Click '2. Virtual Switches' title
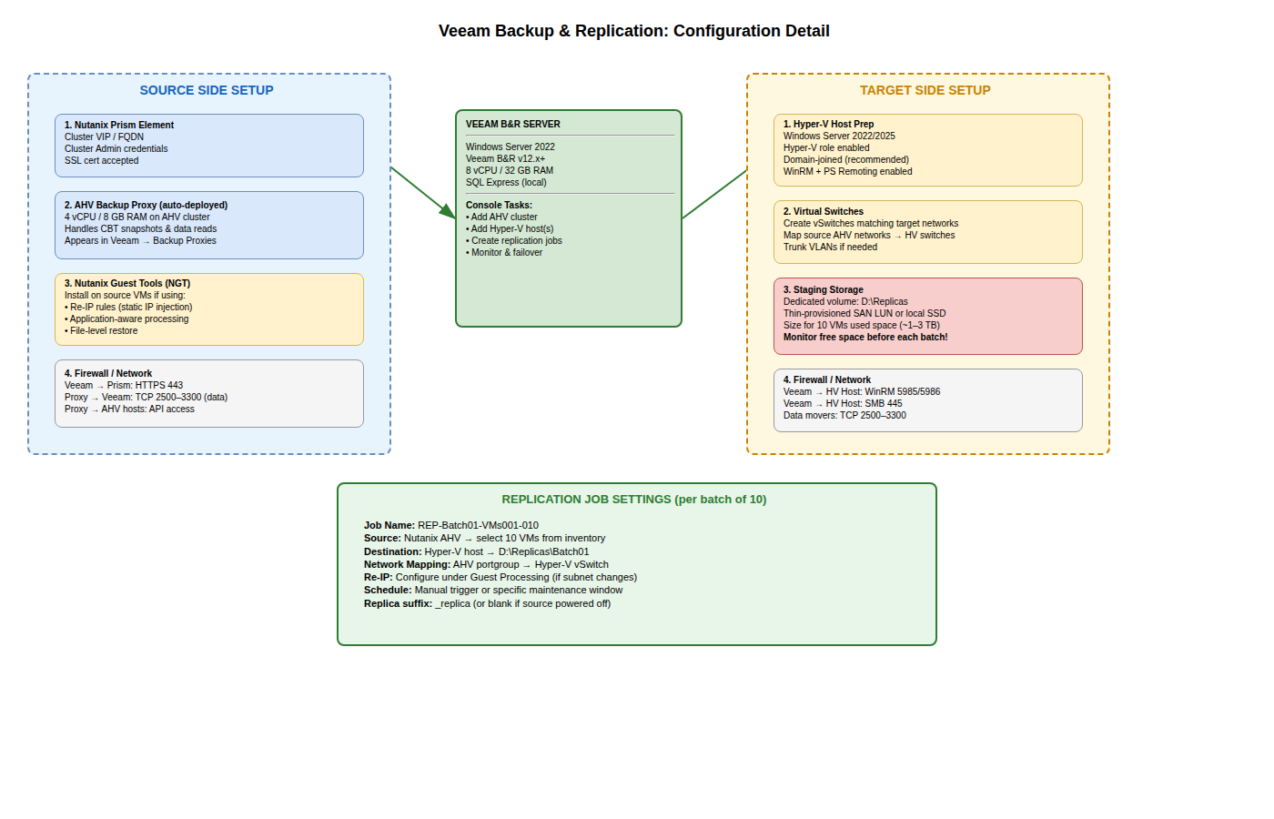This screenshot has width=1274, height=819. coord(824,211)
